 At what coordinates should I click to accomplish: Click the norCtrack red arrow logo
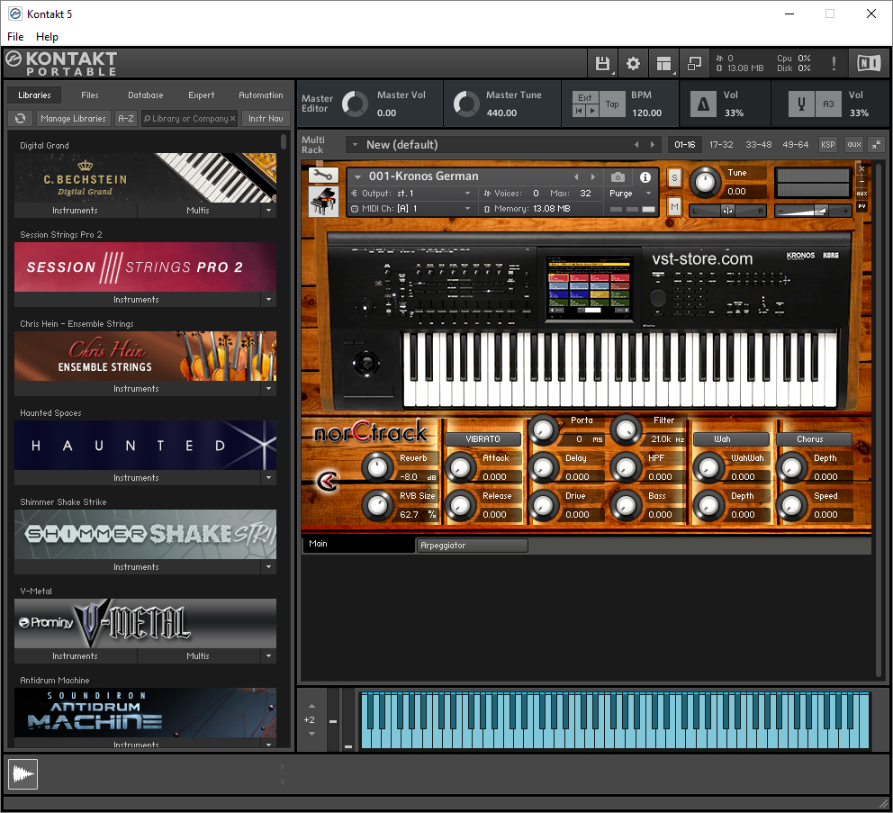click(327, 482)
